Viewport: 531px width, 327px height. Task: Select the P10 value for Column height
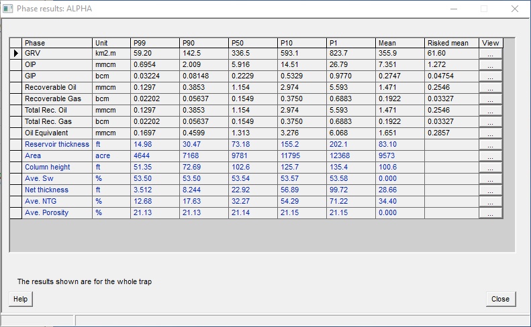(x=301, y=168)
